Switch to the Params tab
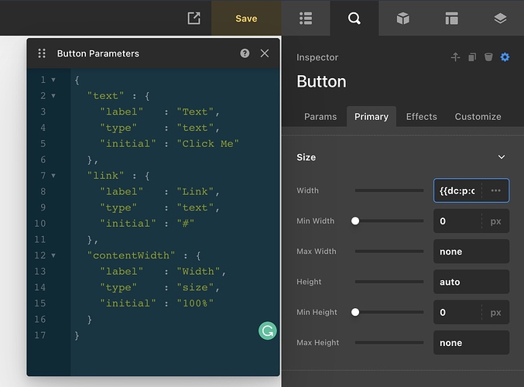 click(320, 117)
